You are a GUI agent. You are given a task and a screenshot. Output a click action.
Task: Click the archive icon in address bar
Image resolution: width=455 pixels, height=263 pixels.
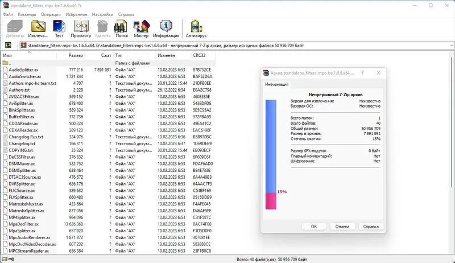(x=23, y=46)
